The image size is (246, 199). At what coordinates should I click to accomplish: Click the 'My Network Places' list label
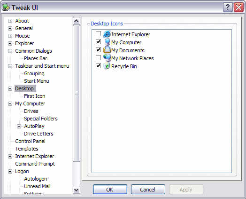click(132, 58)
